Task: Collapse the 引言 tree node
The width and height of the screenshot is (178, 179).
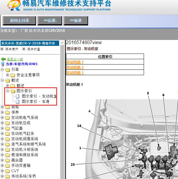Action: tap(2, 70)
